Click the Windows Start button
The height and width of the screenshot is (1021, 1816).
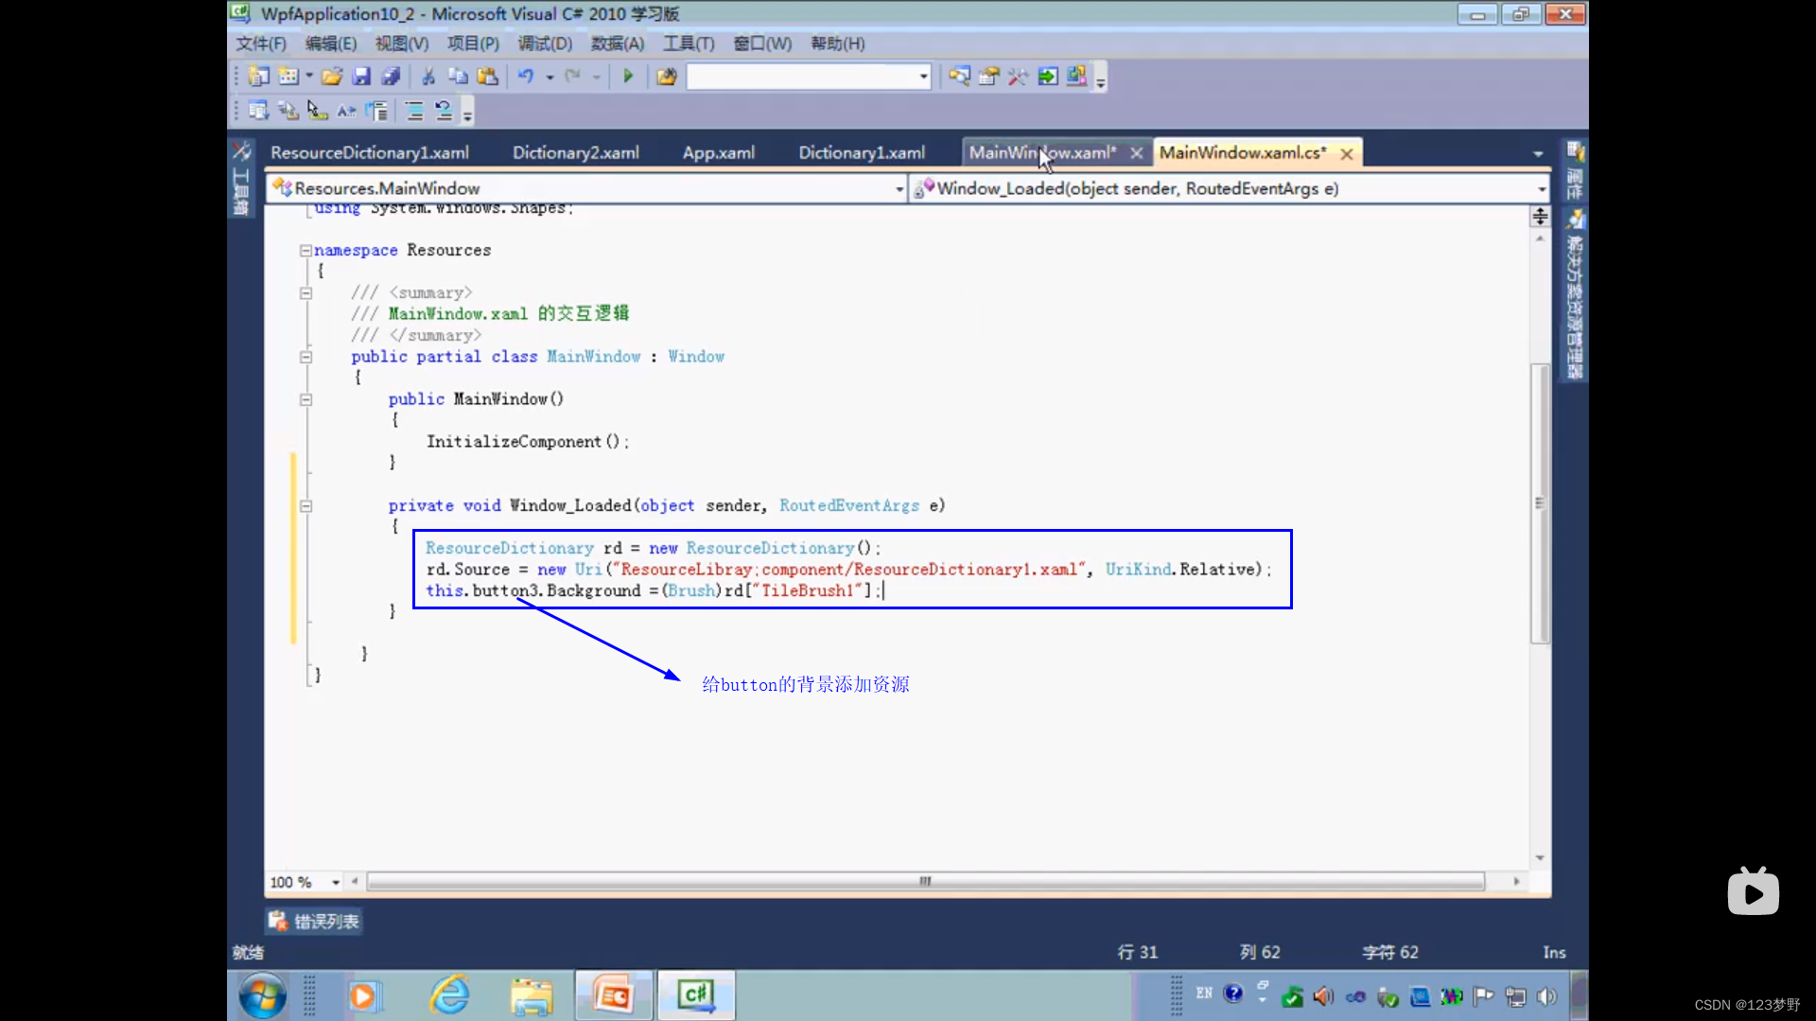tap(262, 995)
